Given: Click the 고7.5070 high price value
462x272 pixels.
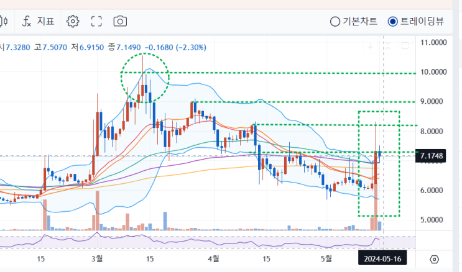Looking at the screenshot, I should (50, 47).
